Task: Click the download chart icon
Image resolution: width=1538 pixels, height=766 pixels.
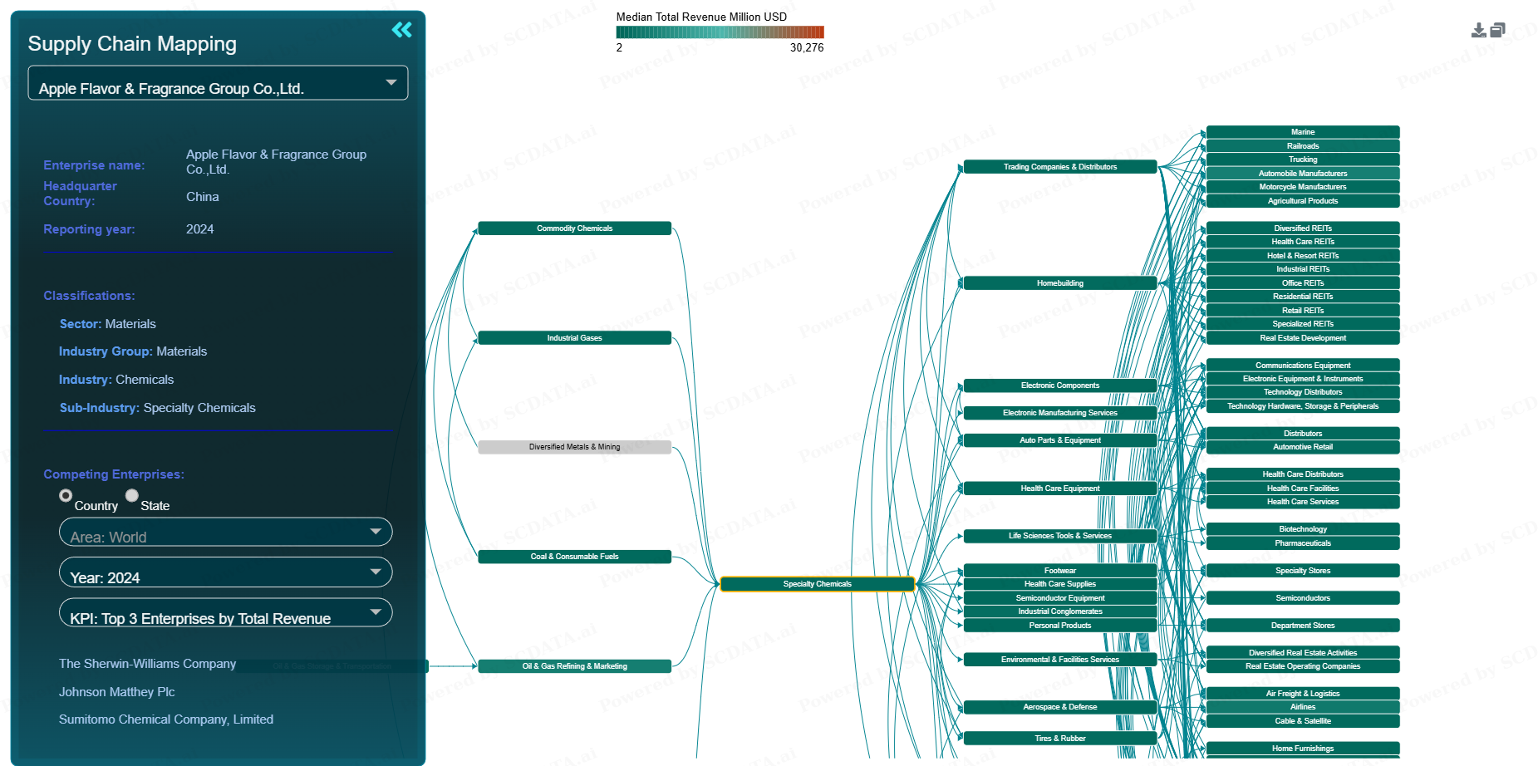Action: [1478, 31]
